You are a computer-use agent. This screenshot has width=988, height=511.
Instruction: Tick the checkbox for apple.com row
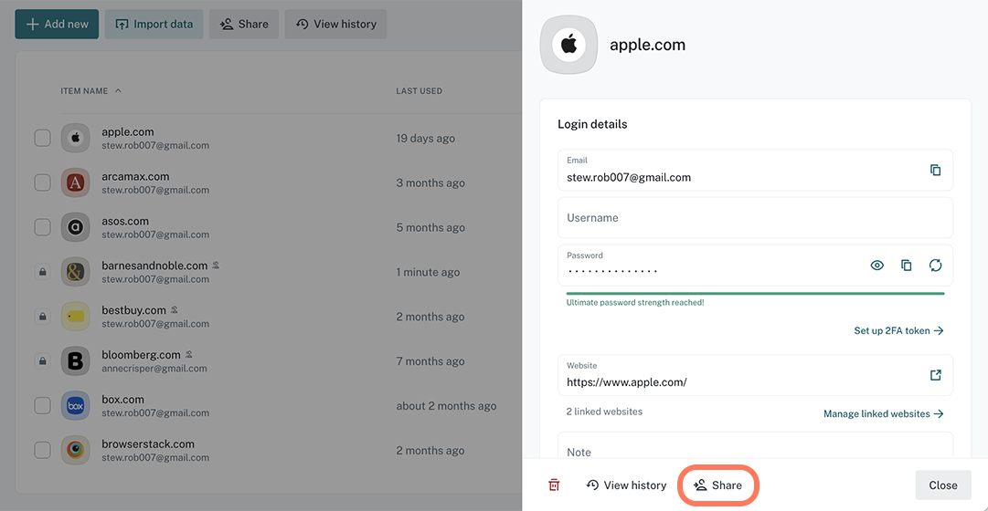(x=42, y=138)
